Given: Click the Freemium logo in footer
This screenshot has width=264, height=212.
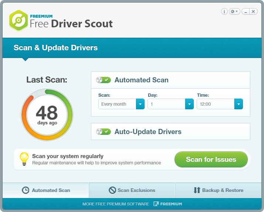Looking at the screenshot, I should pos(168,204).
